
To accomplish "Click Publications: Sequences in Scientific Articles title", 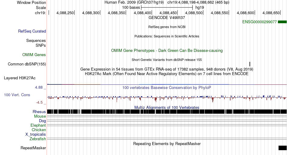I will [x=167, y=36].
